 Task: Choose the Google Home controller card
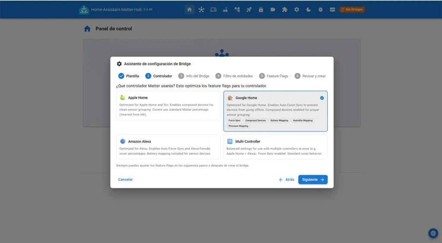275,111
